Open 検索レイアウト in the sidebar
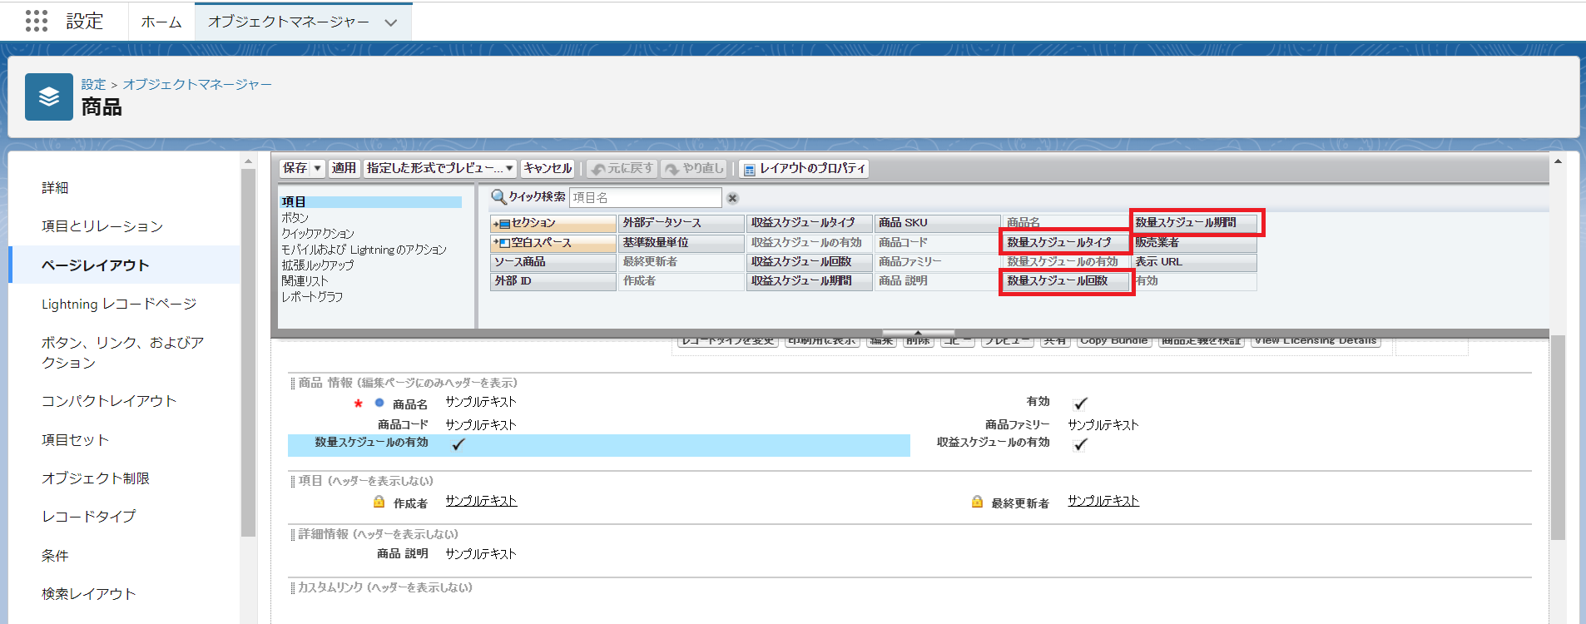Image resolution: width=1586 pixels, height=624 pixels. (88, 594)
